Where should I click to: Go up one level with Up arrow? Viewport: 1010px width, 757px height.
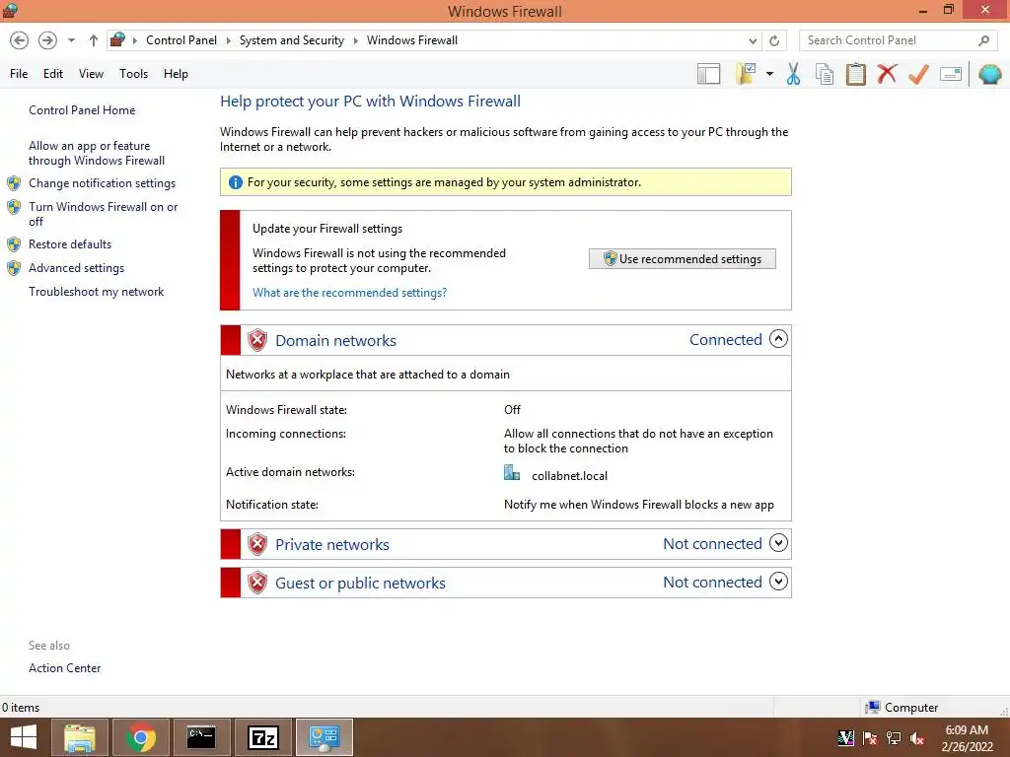pos(94,40)
